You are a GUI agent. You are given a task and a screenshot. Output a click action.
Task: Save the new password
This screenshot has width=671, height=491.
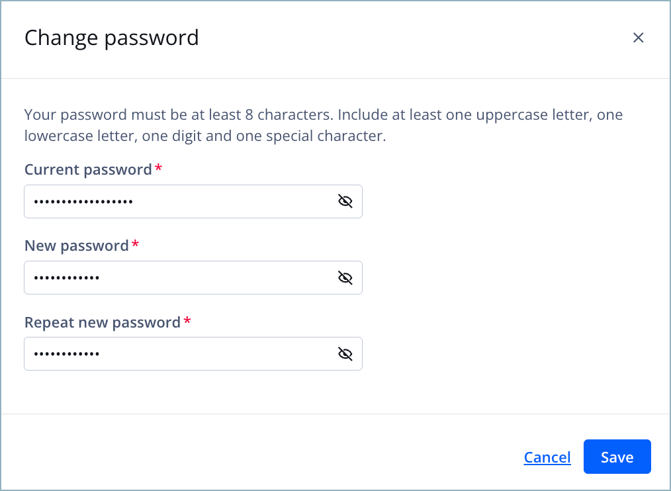tap(617, 457)
